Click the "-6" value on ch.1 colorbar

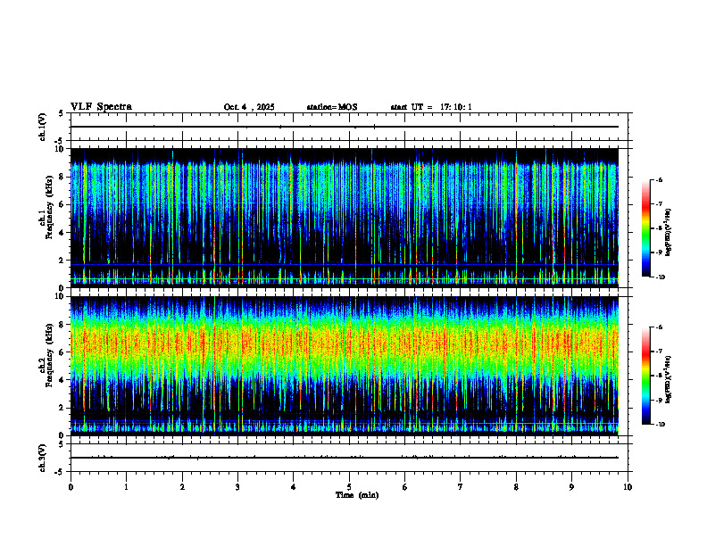pyautogui.click(x=660, y=179)
